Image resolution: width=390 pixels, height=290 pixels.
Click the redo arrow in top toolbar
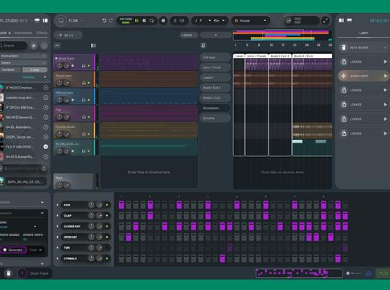tap(111, 21)
